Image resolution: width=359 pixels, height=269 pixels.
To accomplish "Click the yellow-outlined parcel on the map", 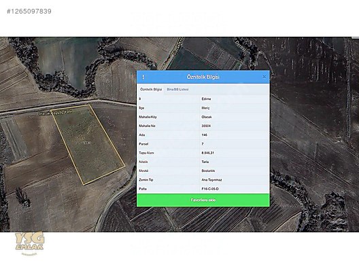I will pos(88,144).
